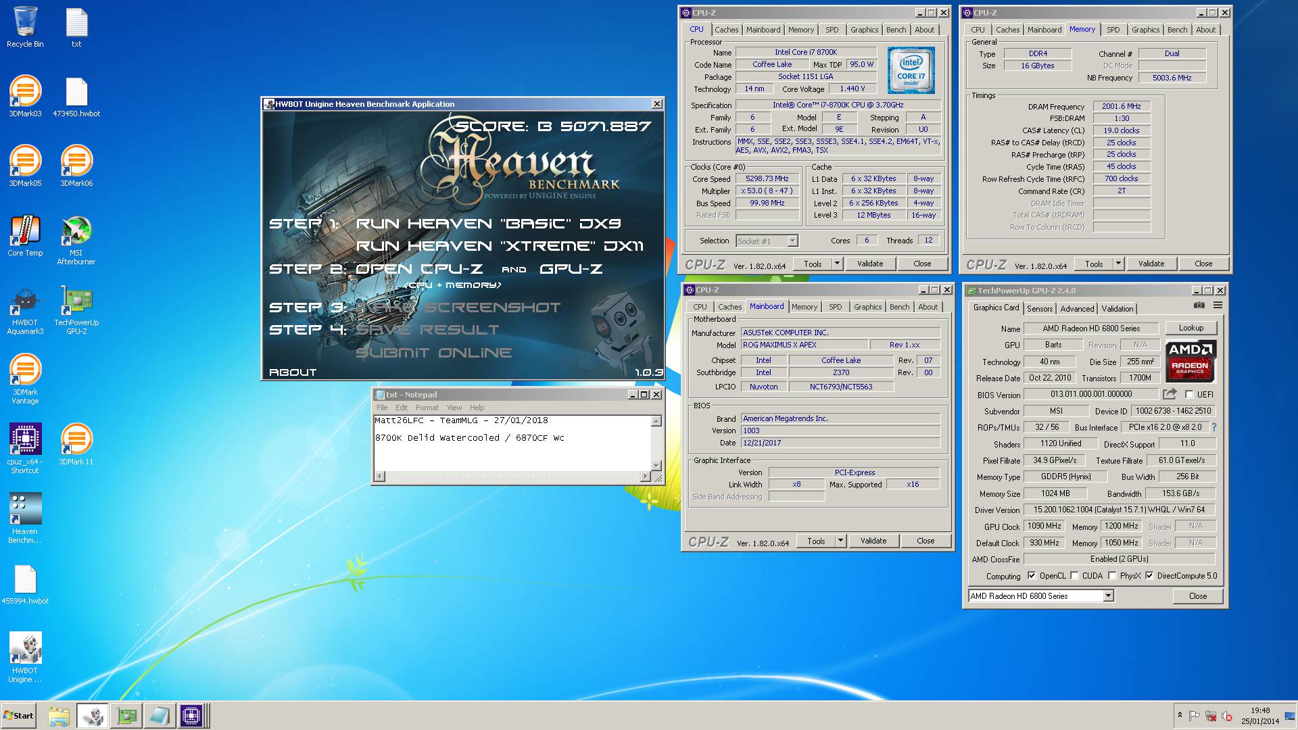Toggle PhysX checkbox in GPU-Z
This screenshot has height=730, width=1298.
click(x=1112, y=576)
